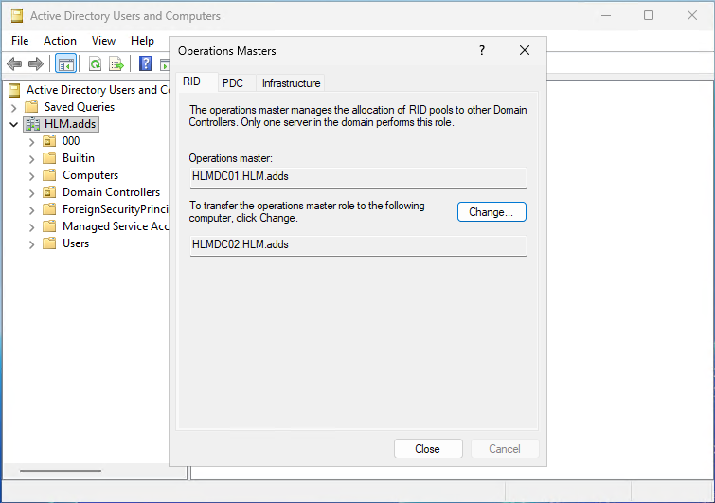Open Help via blue question mark icon
715x503 pixels.
146,63
